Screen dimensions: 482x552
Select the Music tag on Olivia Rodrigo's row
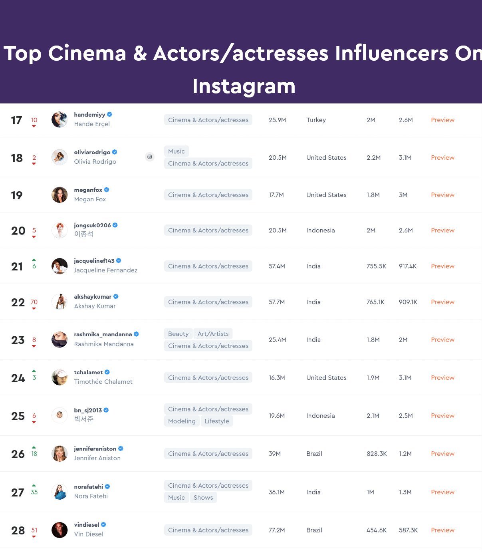177,151
